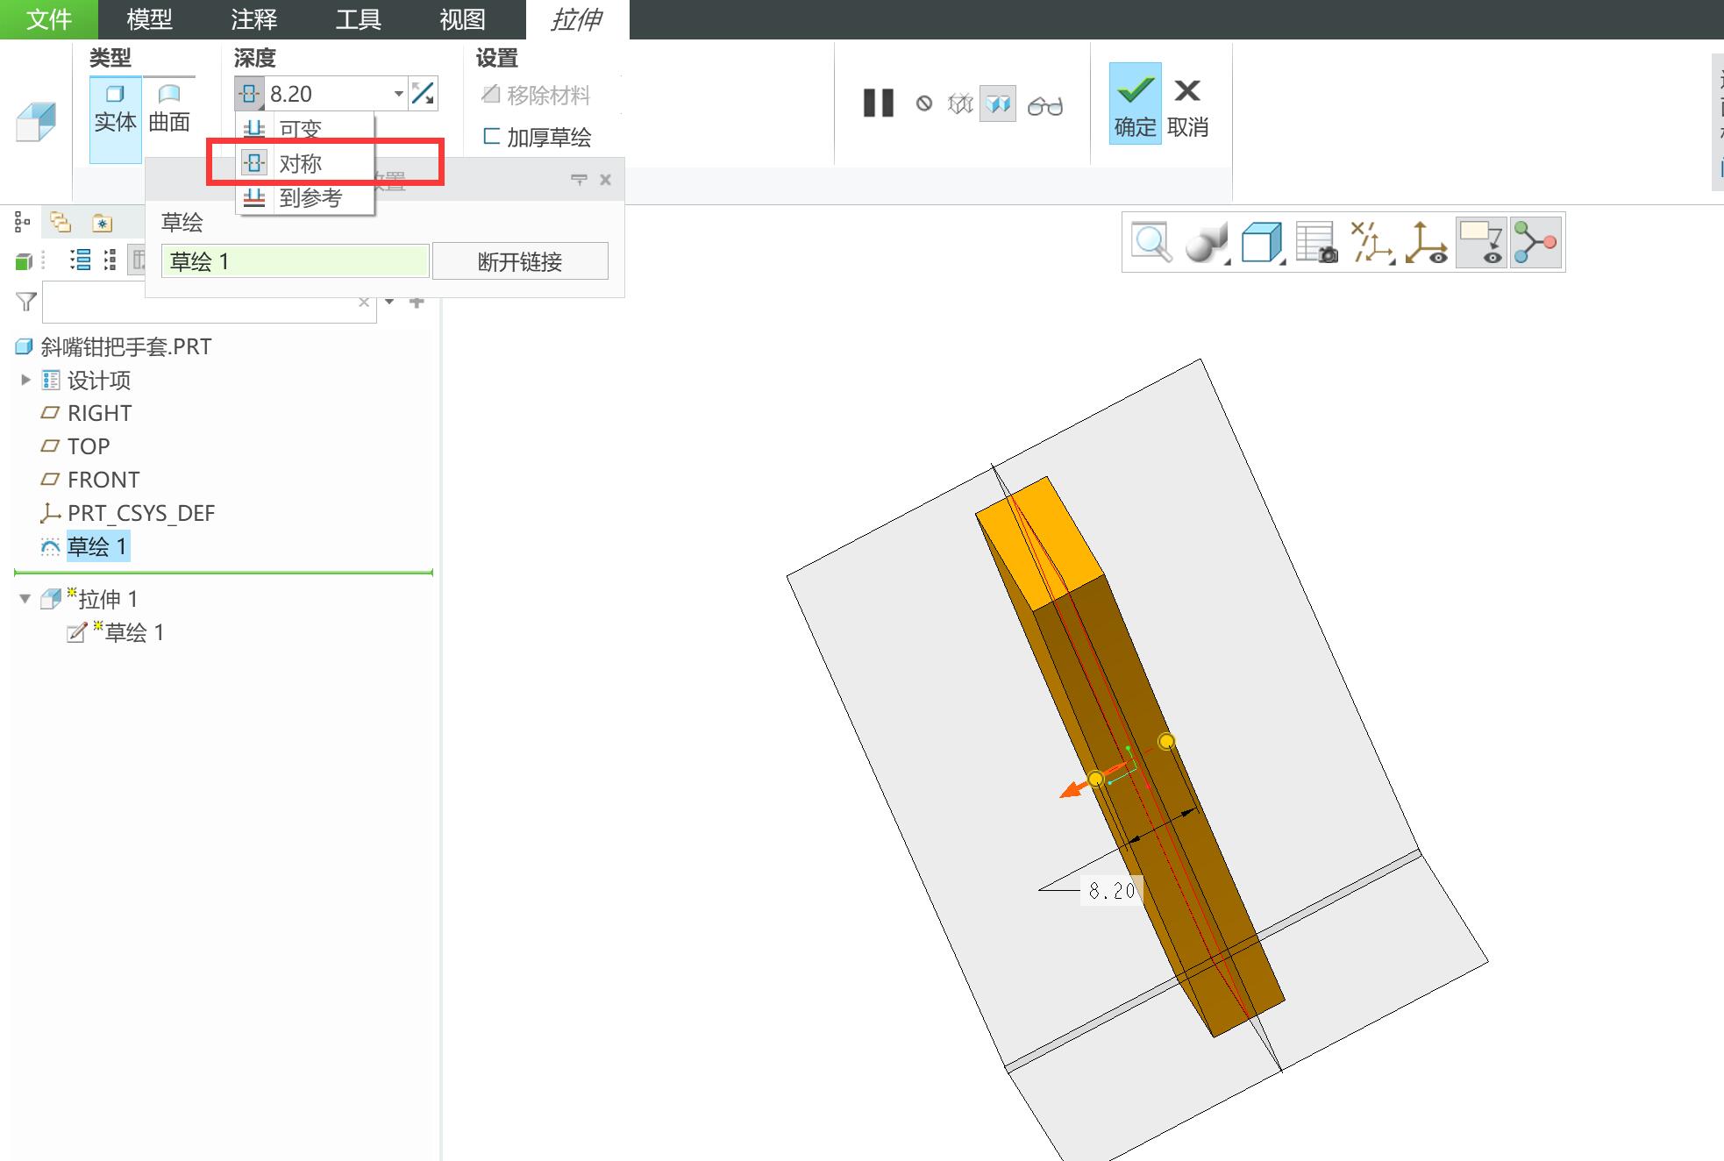This screenshot has width=1724, height=1161.
Task: Toggle the annotation display eye icon
Action: (x=1481, y=243)
